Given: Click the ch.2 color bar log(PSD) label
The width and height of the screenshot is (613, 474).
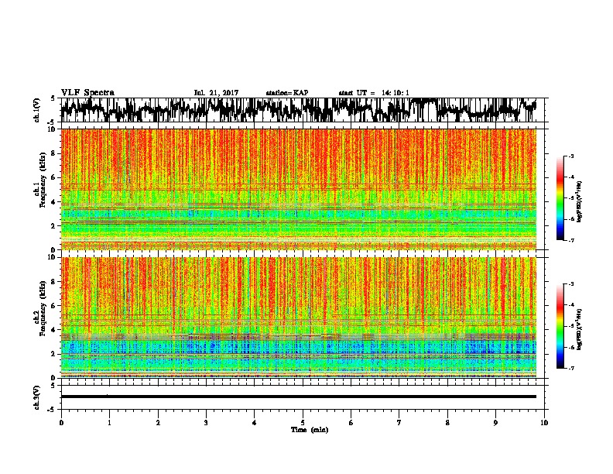Looking at the screenshot, I should click(580, 330).
